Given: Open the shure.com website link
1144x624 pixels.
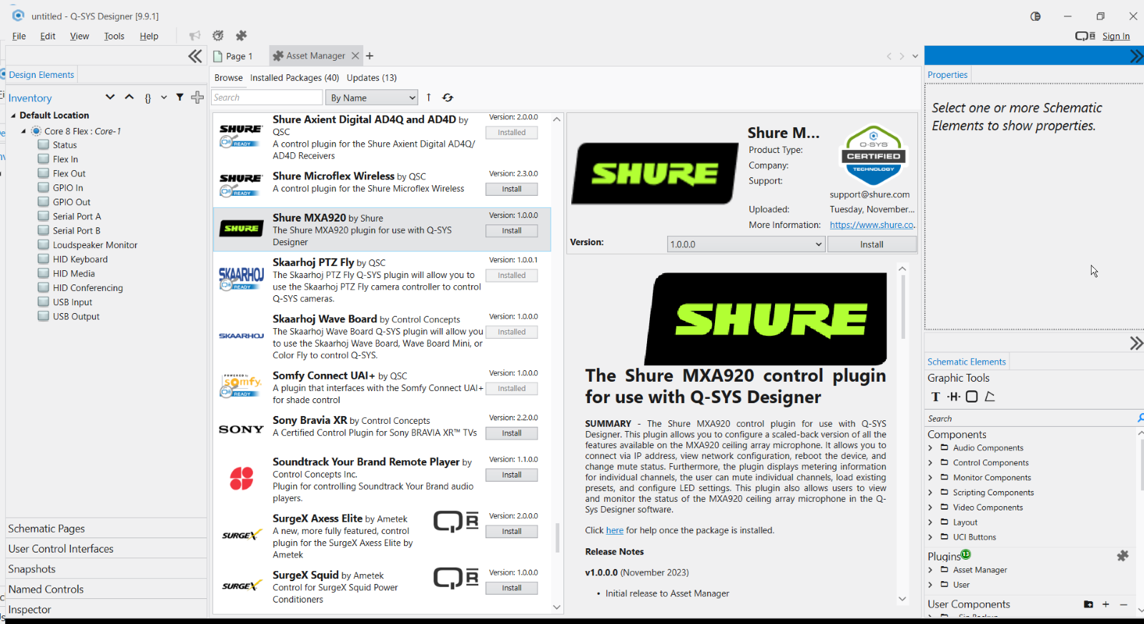Looking at the screenshot, I should point(872,225).
